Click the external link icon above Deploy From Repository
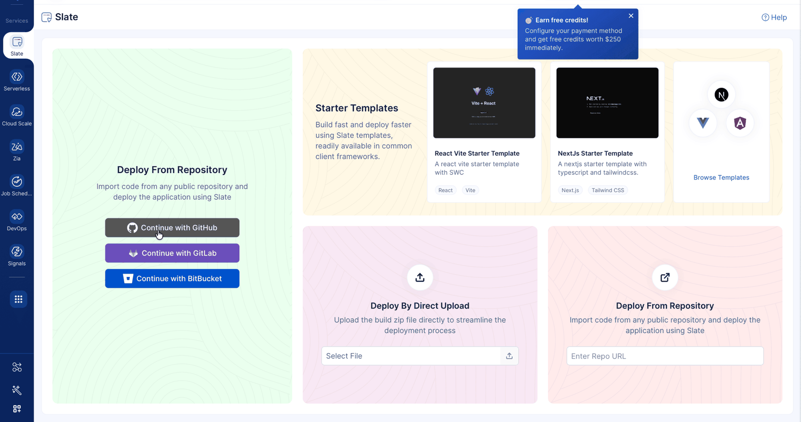The height and width of the screenshot is (422, 801). click(x=665, y=277)
